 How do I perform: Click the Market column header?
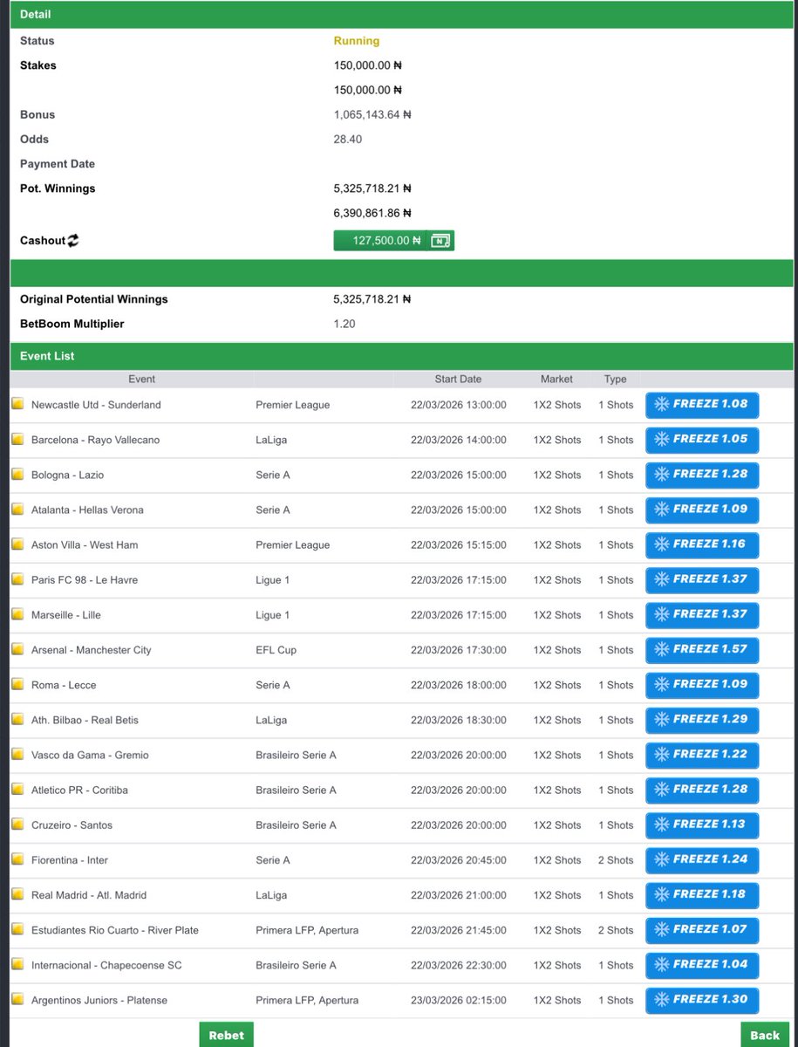(x=556, y=380)
